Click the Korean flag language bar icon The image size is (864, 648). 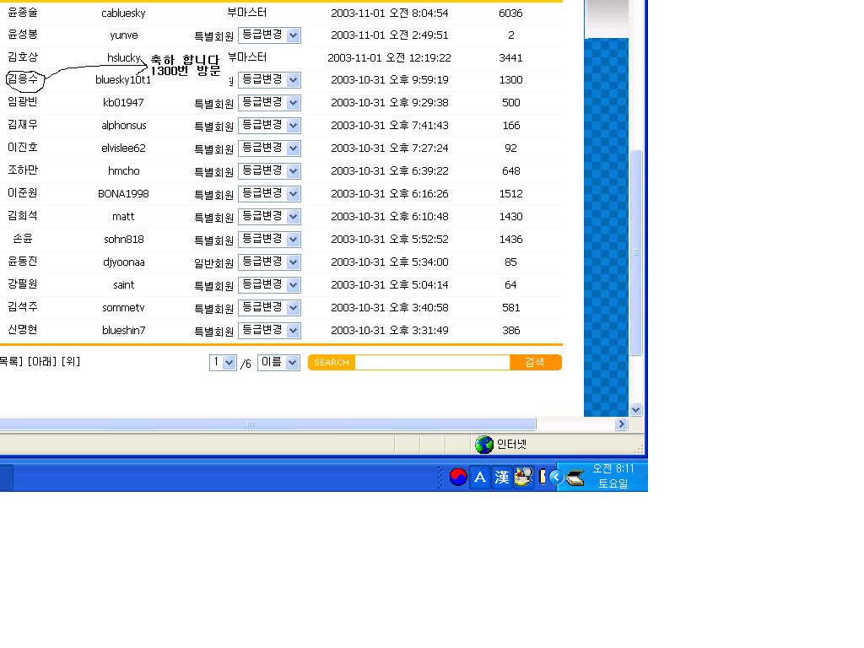tap(458, 478)
